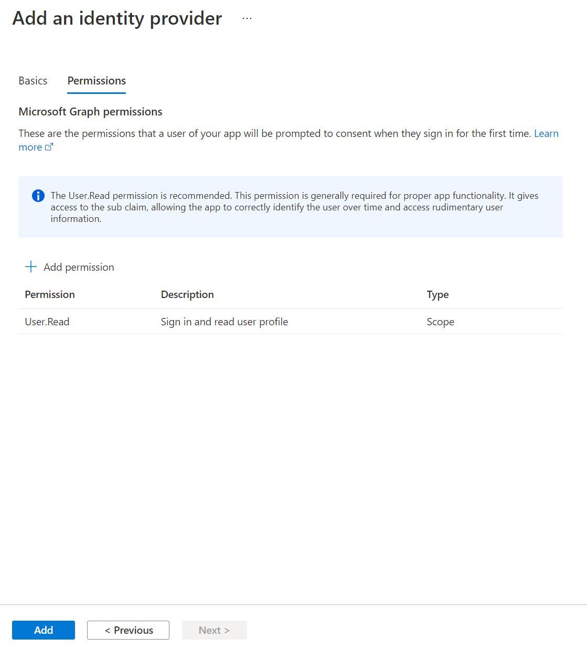Select the Permissions tab
Viewport: 587px width, 649px height.
click(x=97, y=81)
